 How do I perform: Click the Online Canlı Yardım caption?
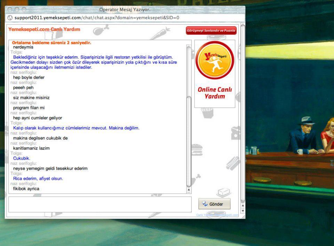click(215, 93)
